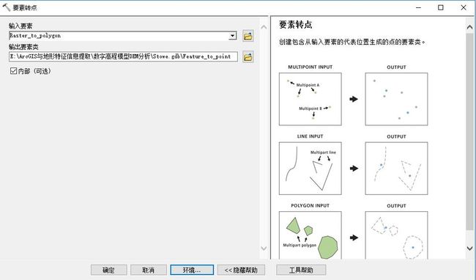476x280 pixels.
Task: Maximize the 要素转点 dialog window
Action: (441, 7)
